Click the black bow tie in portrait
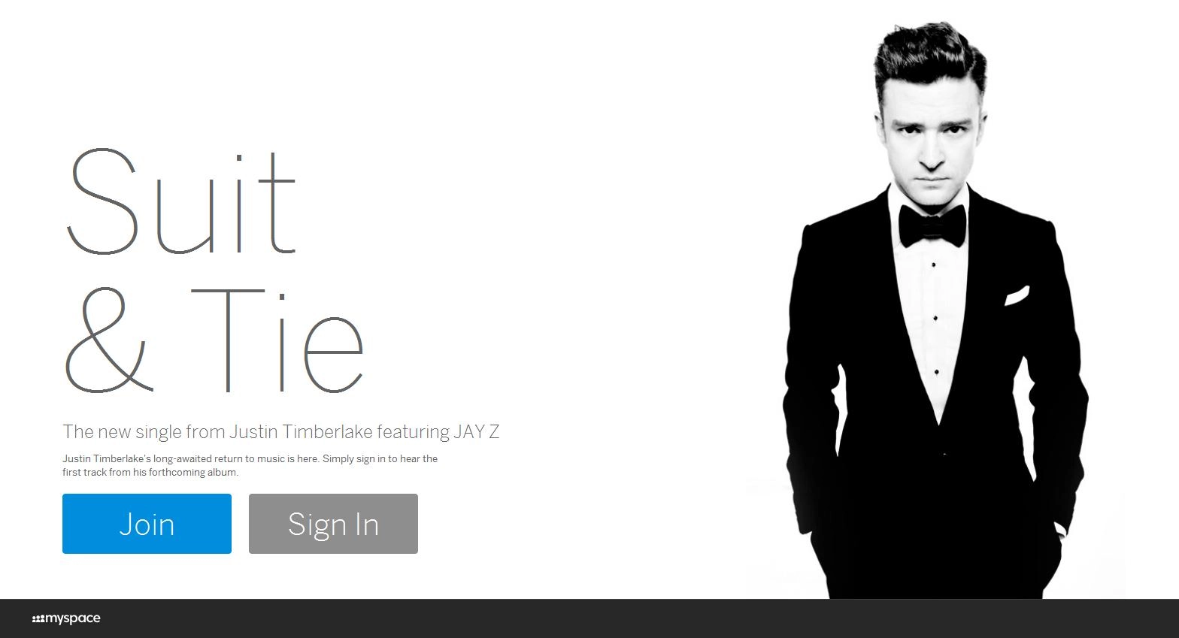1179x638 pixels. pyautogui.click(x=932, y=225)
